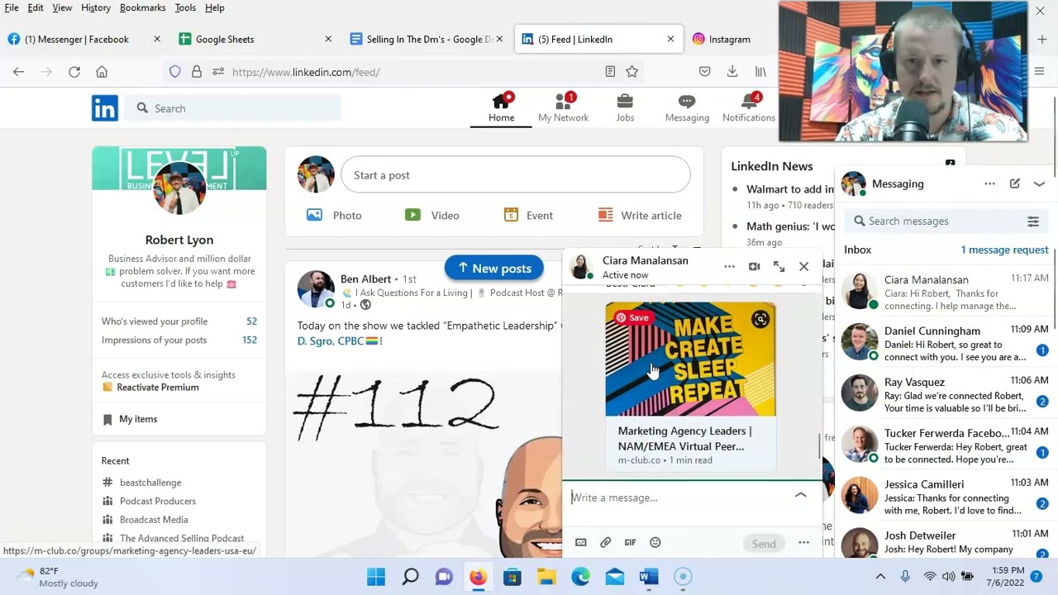Insert GIF in message
Viewport: 1058px width, 595px height.
coord(630,542)
